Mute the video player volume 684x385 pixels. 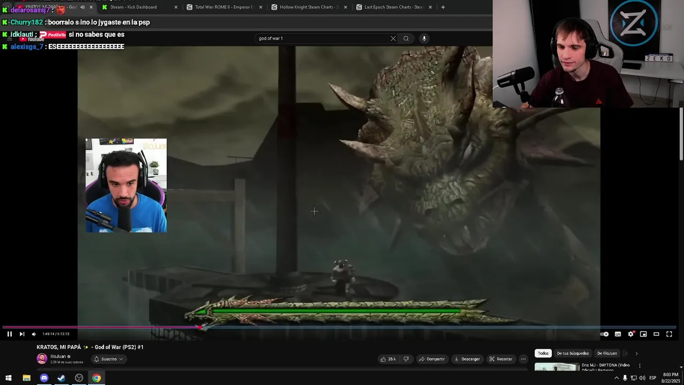[x=34, y=334]
